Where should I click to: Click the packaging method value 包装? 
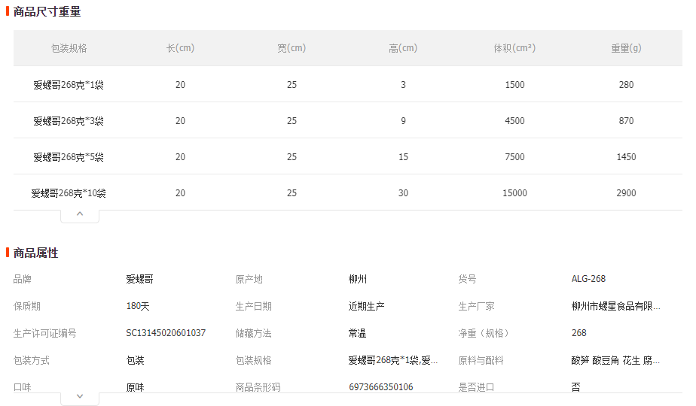coord(136,360)
